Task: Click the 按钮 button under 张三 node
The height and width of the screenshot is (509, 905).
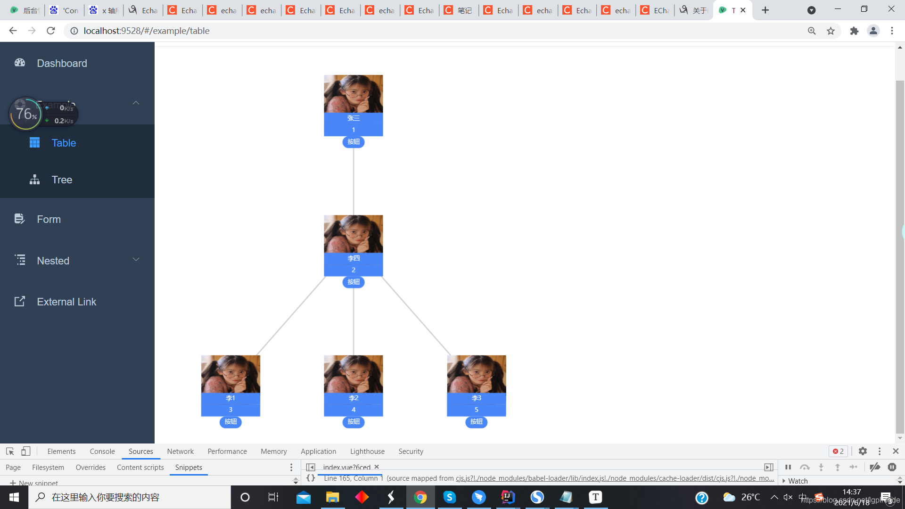Action: pos(354,142)
